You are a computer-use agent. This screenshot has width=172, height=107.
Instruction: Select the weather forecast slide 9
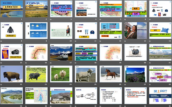point(36,31)
